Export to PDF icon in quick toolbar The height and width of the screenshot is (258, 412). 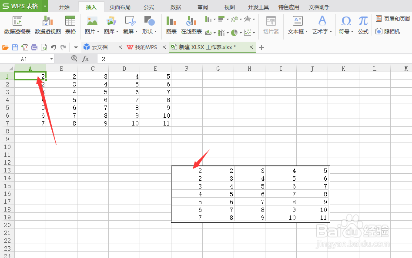click(x=25, y=47)
